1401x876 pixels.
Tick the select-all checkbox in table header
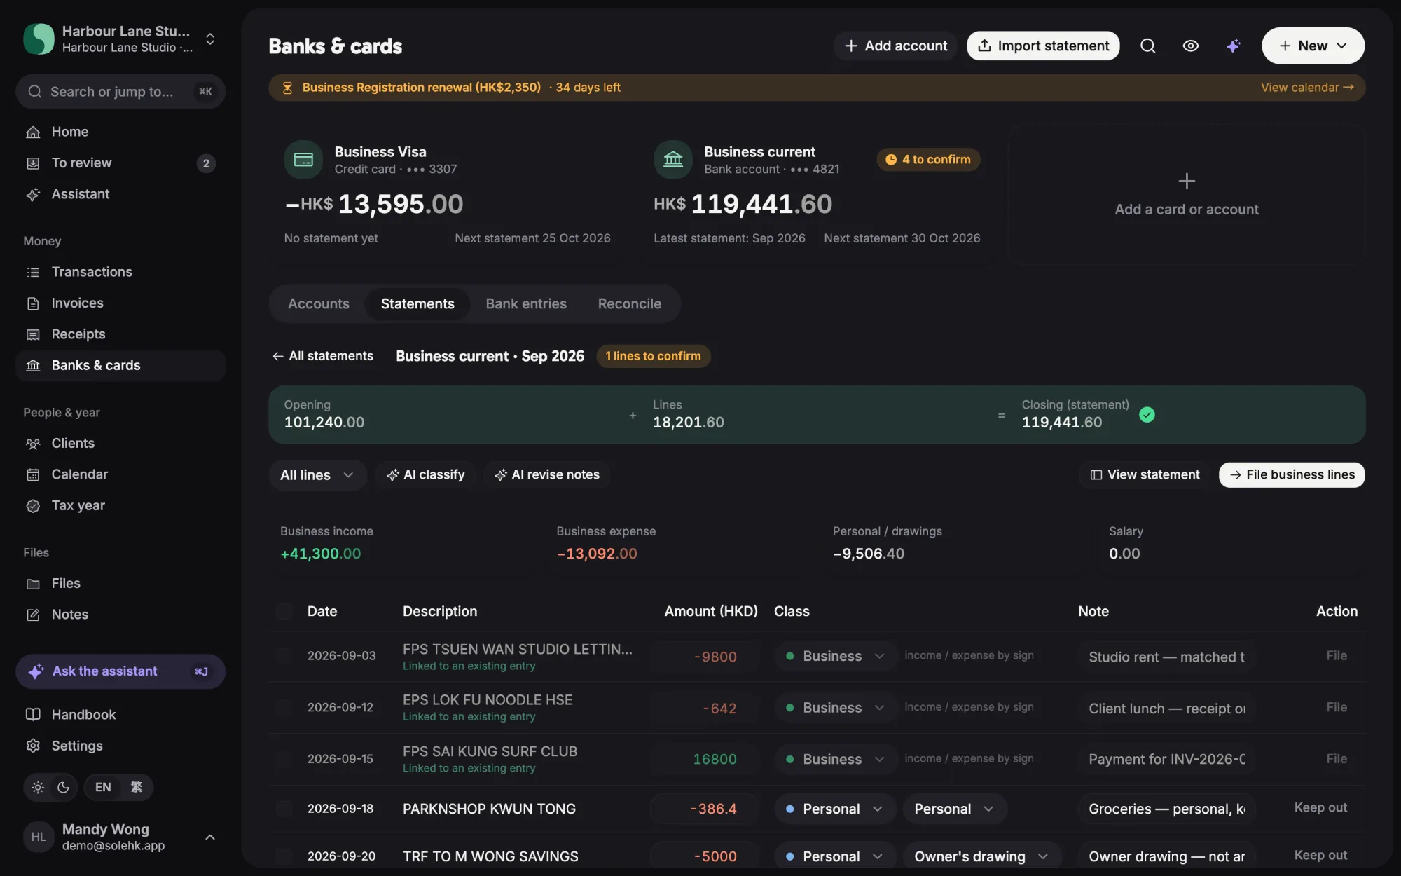284,611
